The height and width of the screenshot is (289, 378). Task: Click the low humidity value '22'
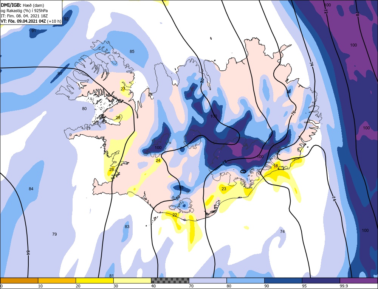(175, 215)
